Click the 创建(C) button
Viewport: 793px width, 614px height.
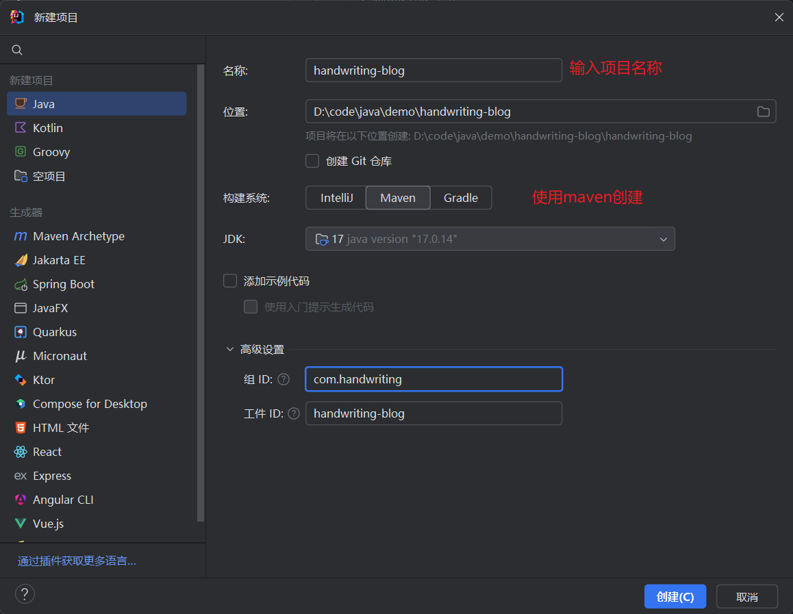click(675, 597)
